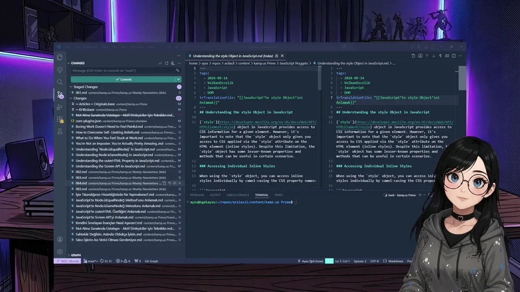Viewport: 520px width, 292px height.
Task: Click main* branch in status bar
Action: pos(91,261)
